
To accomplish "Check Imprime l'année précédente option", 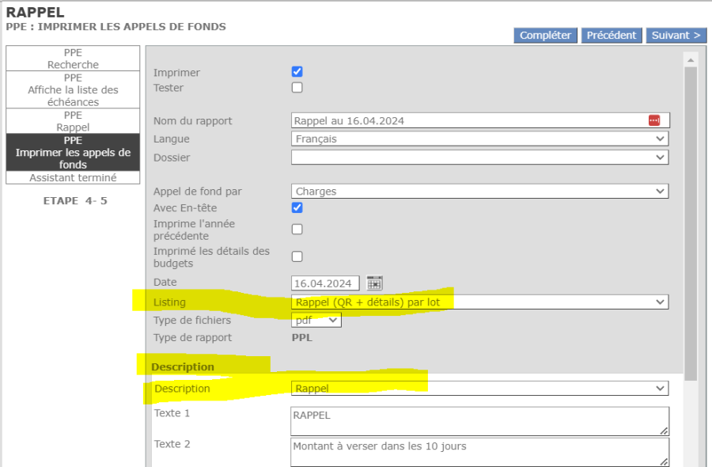I will [x=297, y=230].
